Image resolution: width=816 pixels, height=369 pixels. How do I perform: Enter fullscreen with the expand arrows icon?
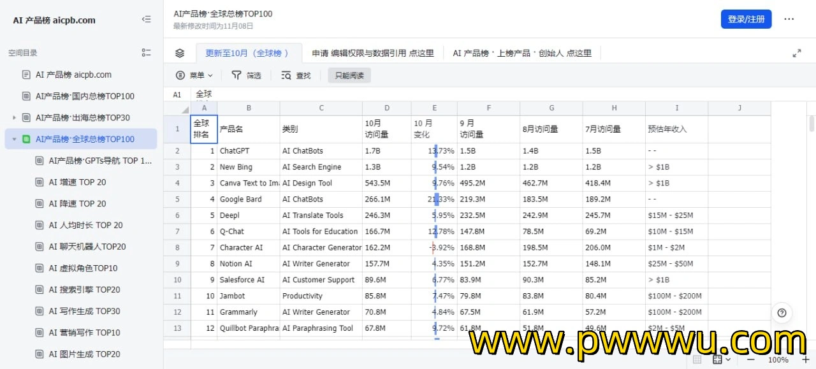(797, 54)
